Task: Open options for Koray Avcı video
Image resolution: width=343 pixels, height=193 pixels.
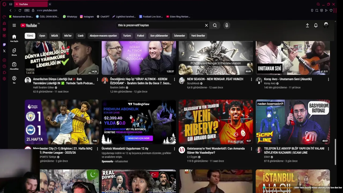Action: pyautogui.click(x=328, y=79)
